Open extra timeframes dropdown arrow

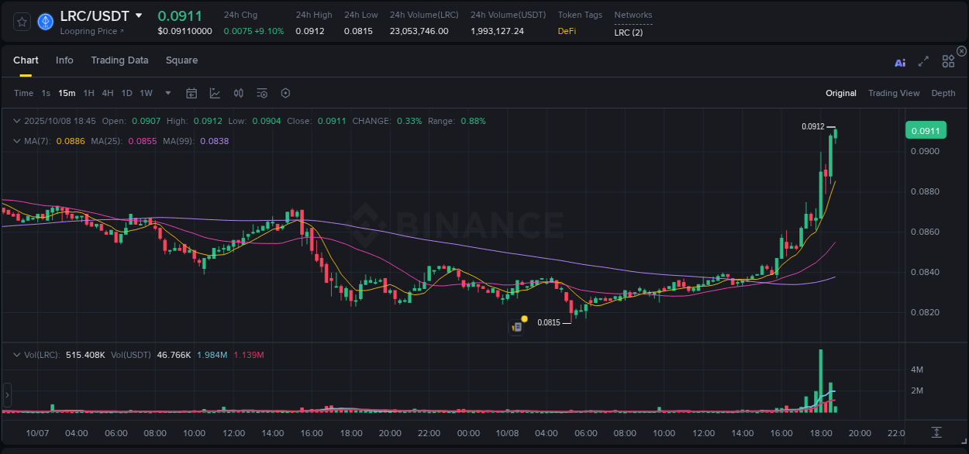167,93
